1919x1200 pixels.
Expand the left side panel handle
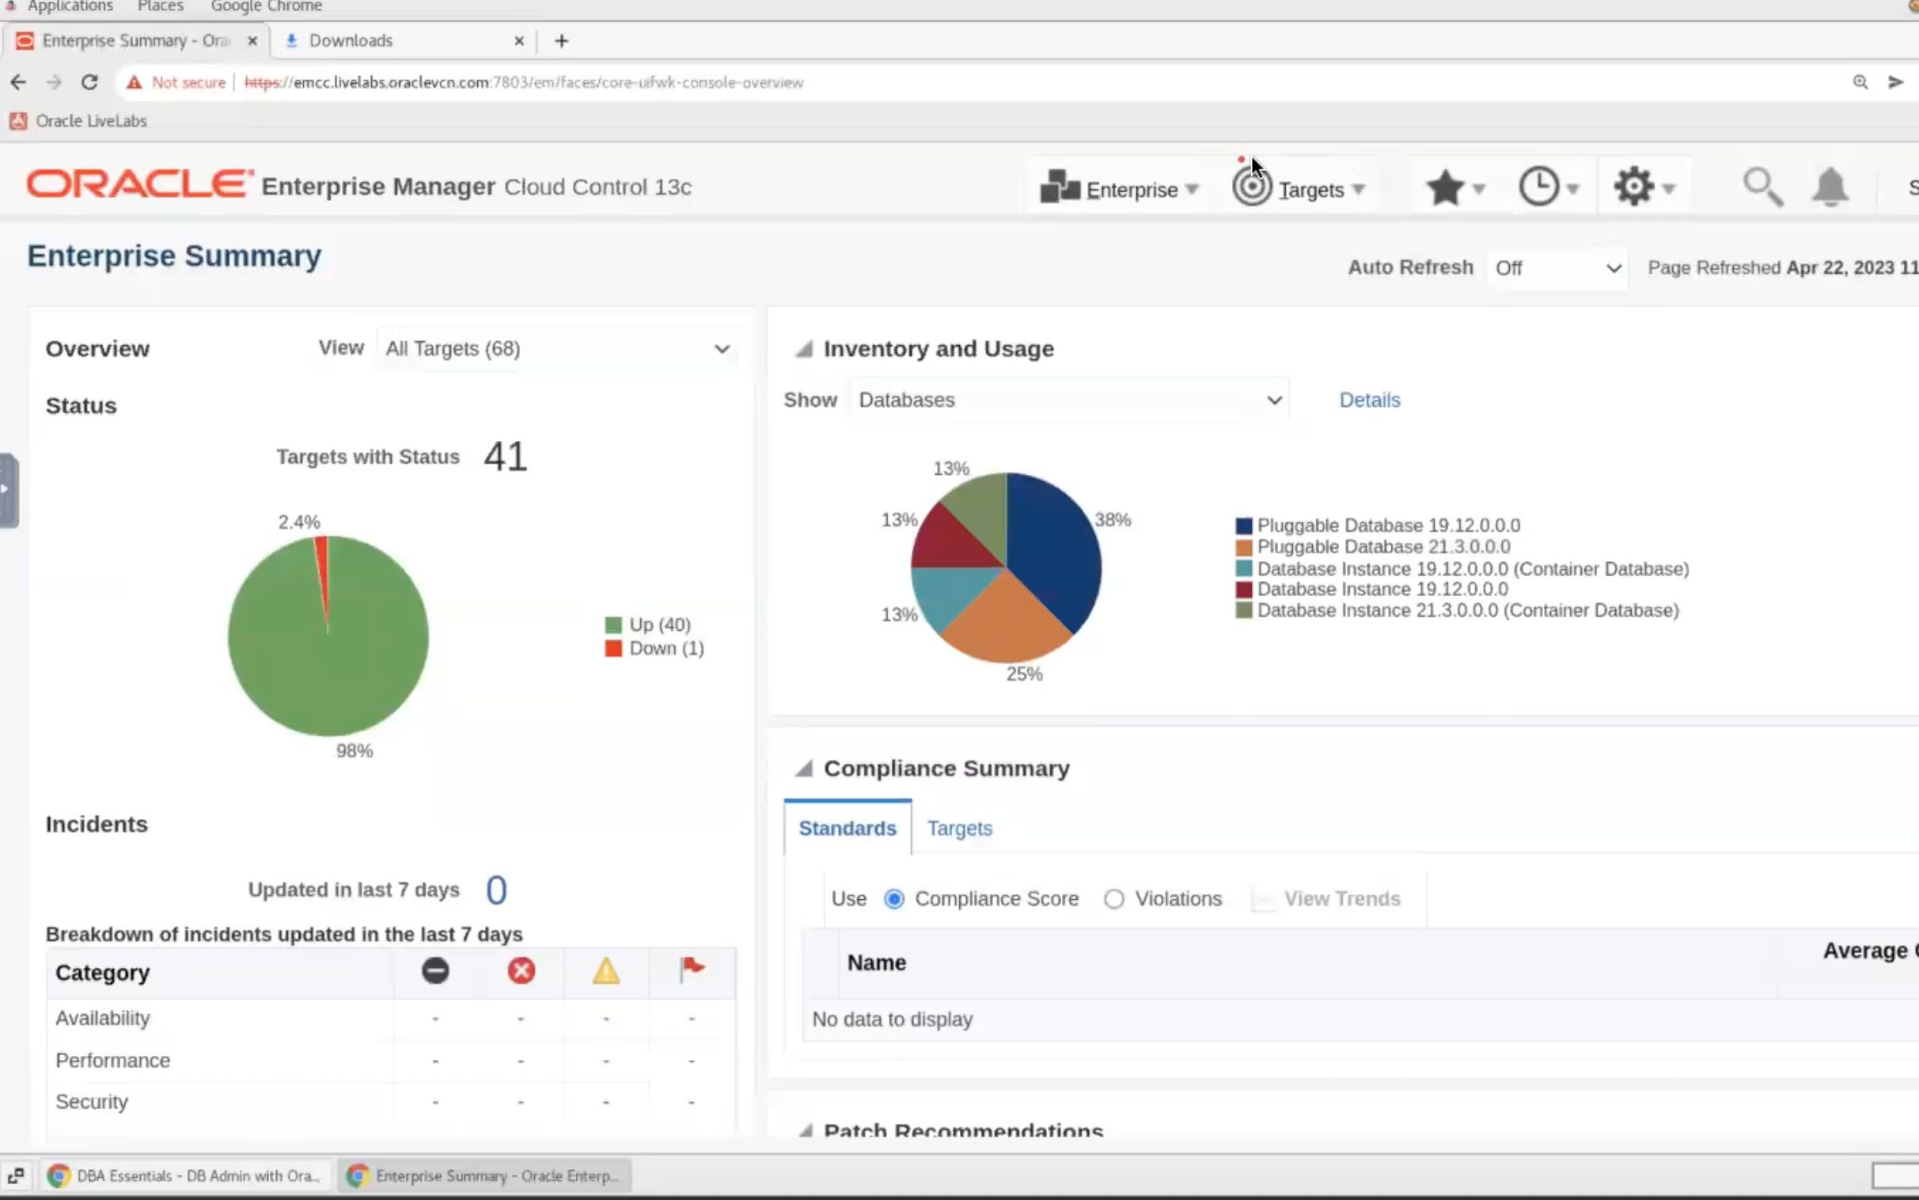click(8, 490)
